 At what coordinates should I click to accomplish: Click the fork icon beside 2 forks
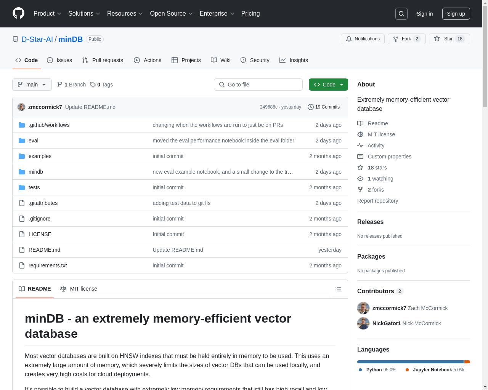[x=360, y=190]
